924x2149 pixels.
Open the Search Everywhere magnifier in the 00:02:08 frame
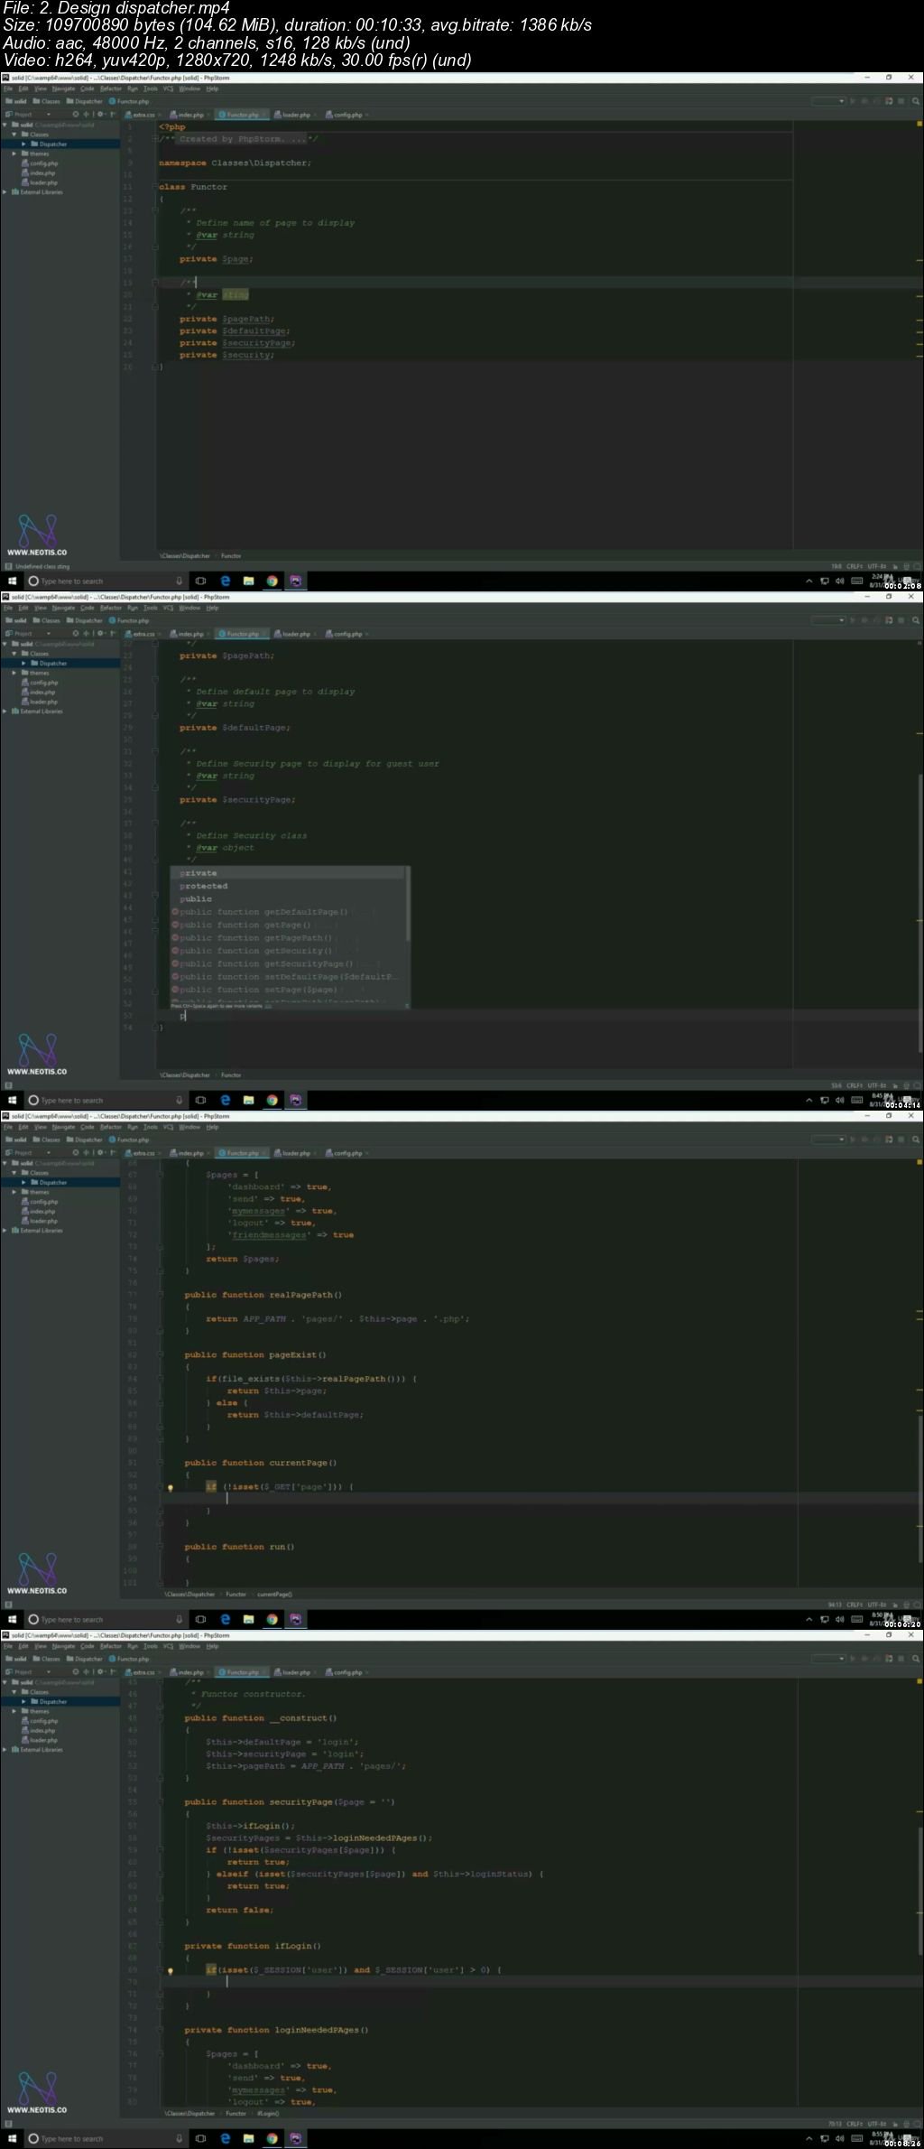[x=916, y=101]
